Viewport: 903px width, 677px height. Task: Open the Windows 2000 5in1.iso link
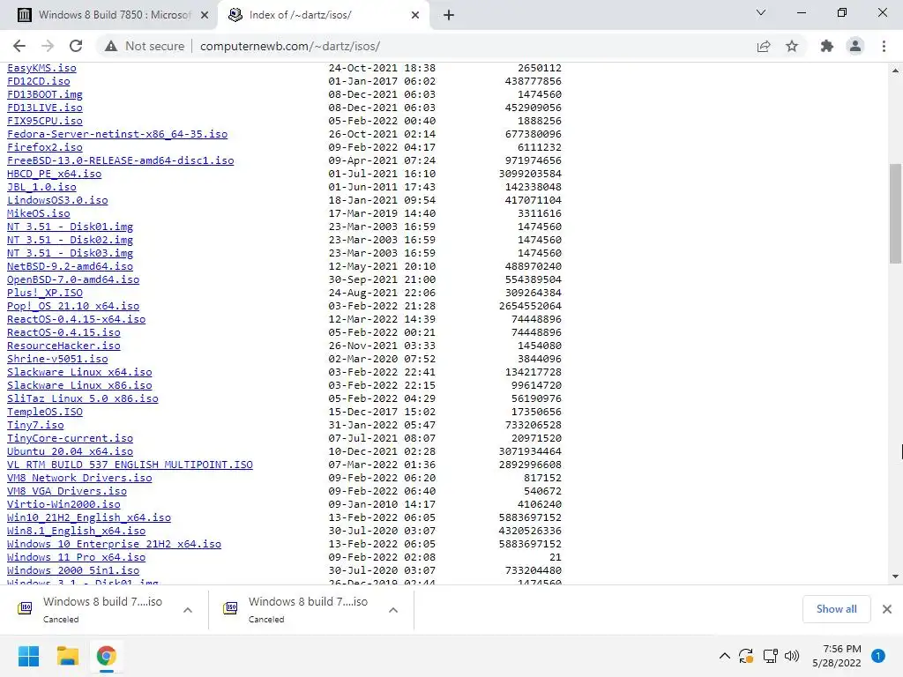click(73, 571)
